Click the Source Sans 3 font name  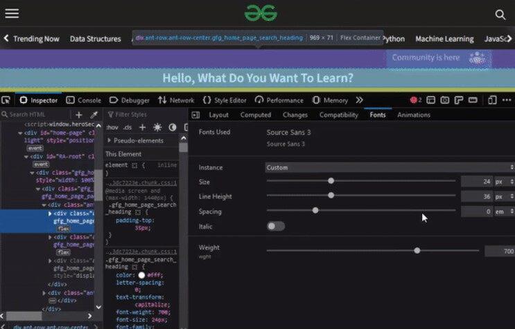(x=288, y=132)
